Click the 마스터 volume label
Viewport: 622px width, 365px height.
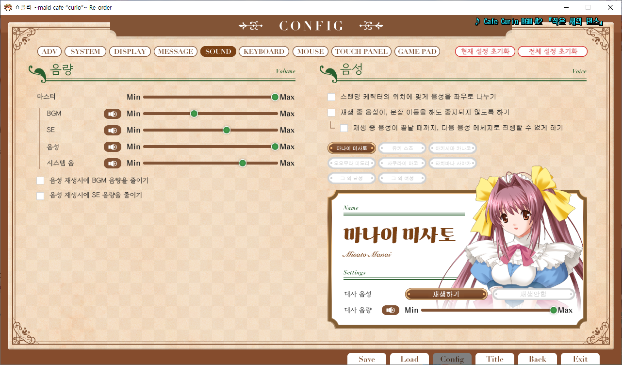pos(47,97)
